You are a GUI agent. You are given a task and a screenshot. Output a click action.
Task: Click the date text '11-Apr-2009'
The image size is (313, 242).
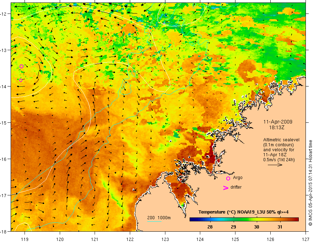(278, 122)
